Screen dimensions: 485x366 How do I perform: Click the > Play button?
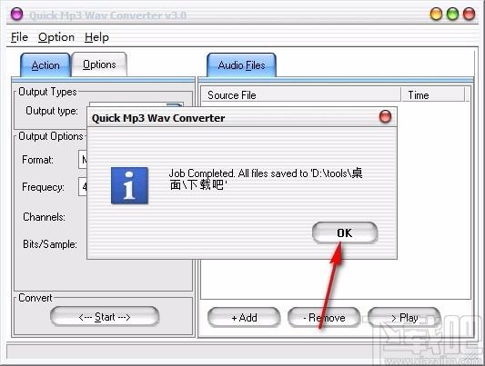point(404,317)
